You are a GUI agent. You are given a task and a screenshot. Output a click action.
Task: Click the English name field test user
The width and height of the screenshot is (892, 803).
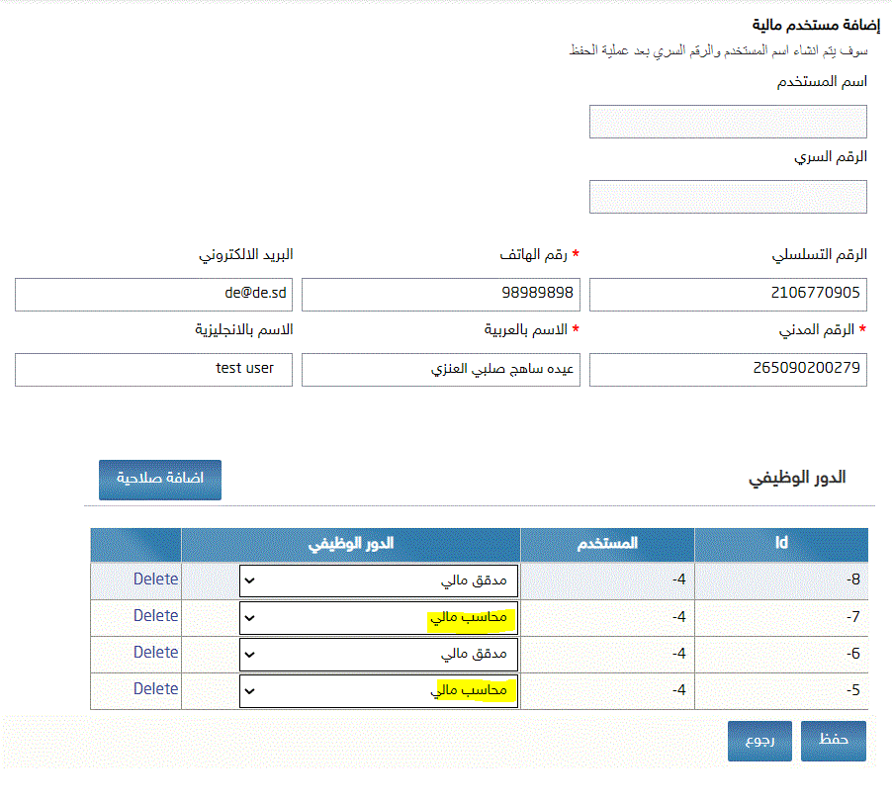[153, 370]
